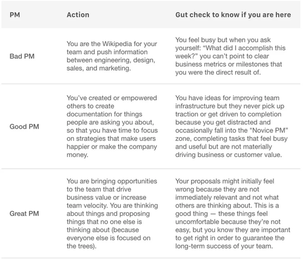Click the Action column header

tap(78, 15)
